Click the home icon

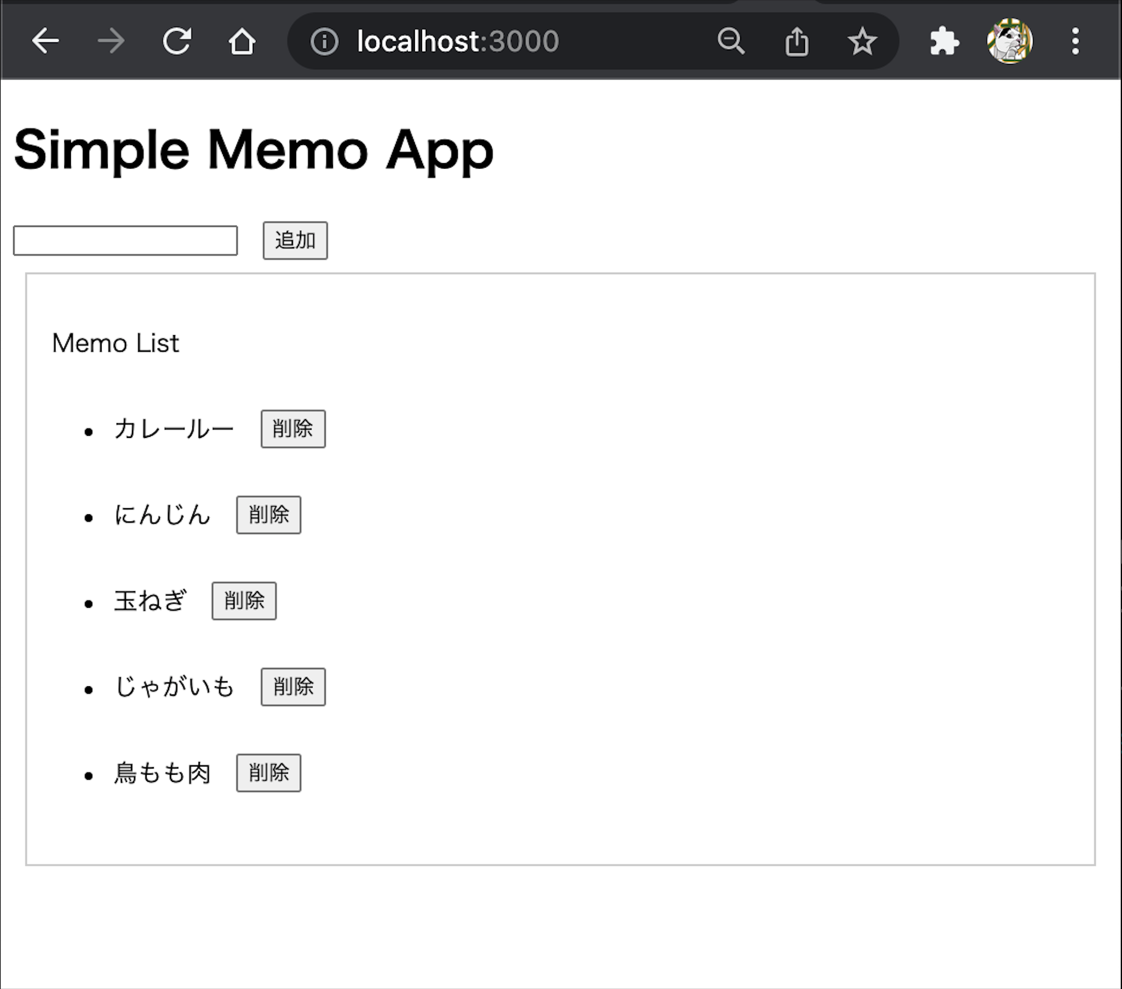pos(242,41)
